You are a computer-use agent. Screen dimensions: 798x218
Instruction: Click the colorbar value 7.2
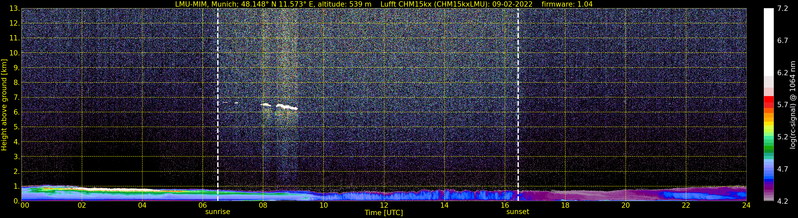click(783, 9)
